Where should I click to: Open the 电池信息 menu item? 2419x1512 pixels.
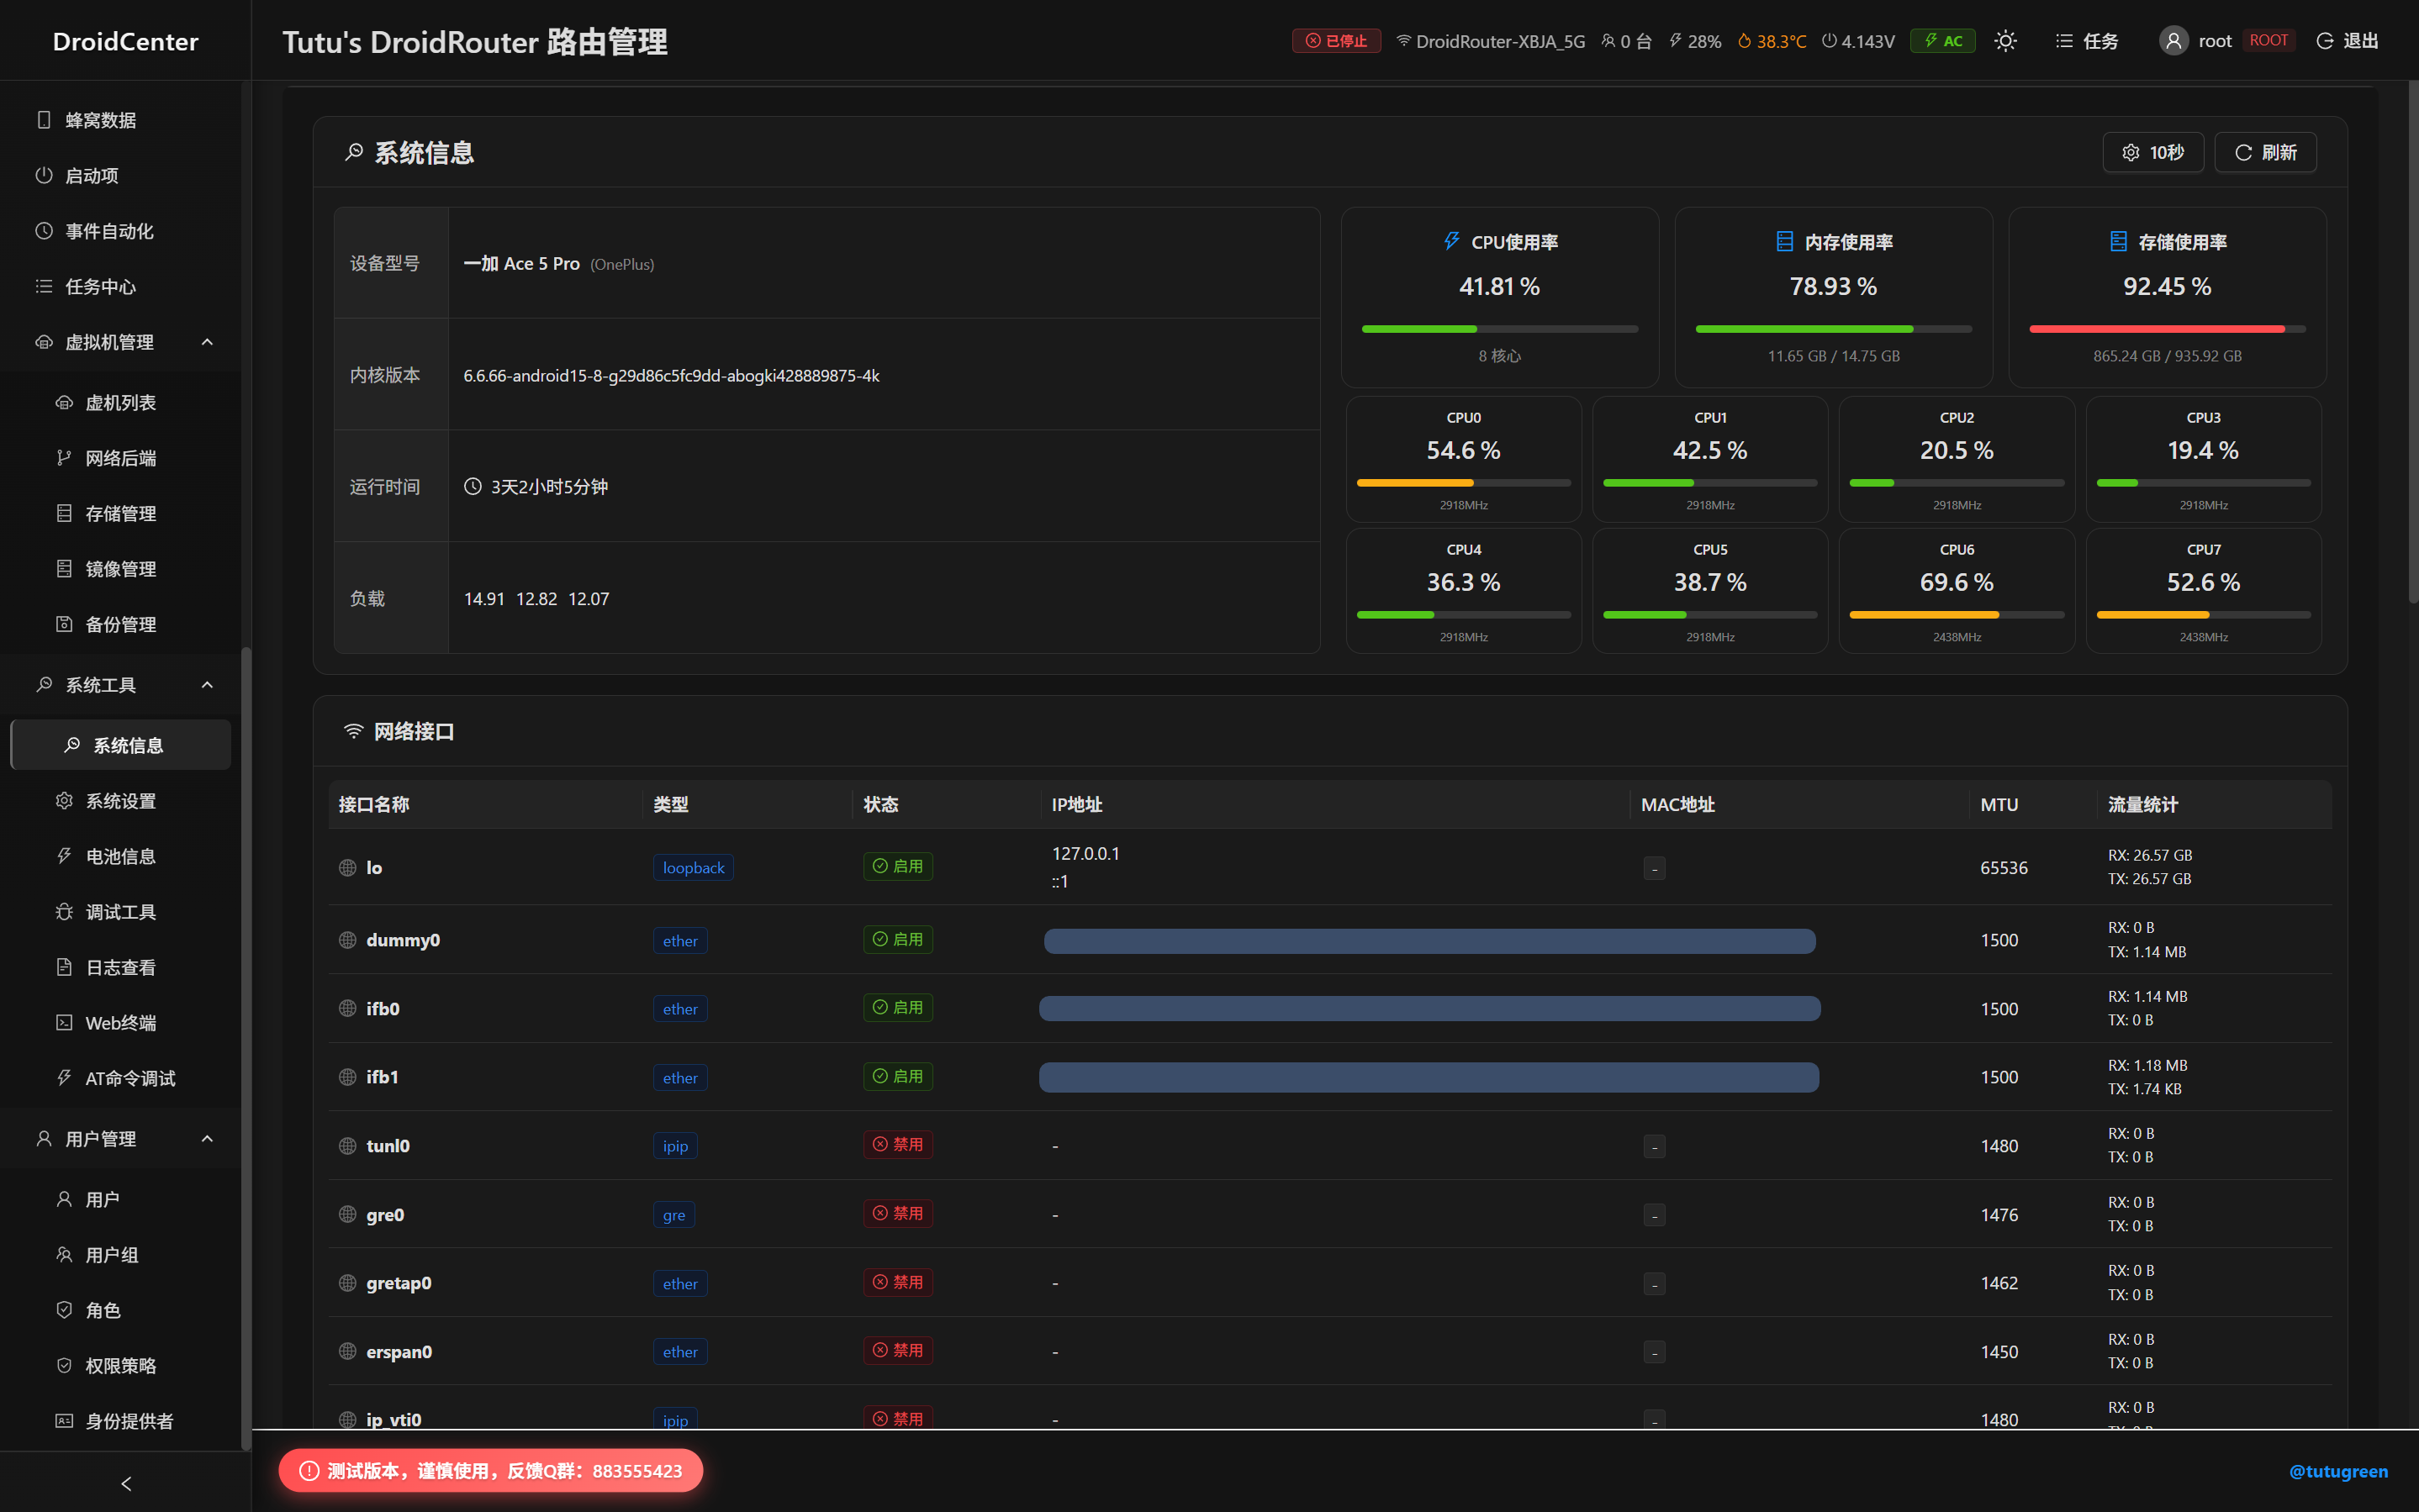pyautogui.click(x=120, y=856)
